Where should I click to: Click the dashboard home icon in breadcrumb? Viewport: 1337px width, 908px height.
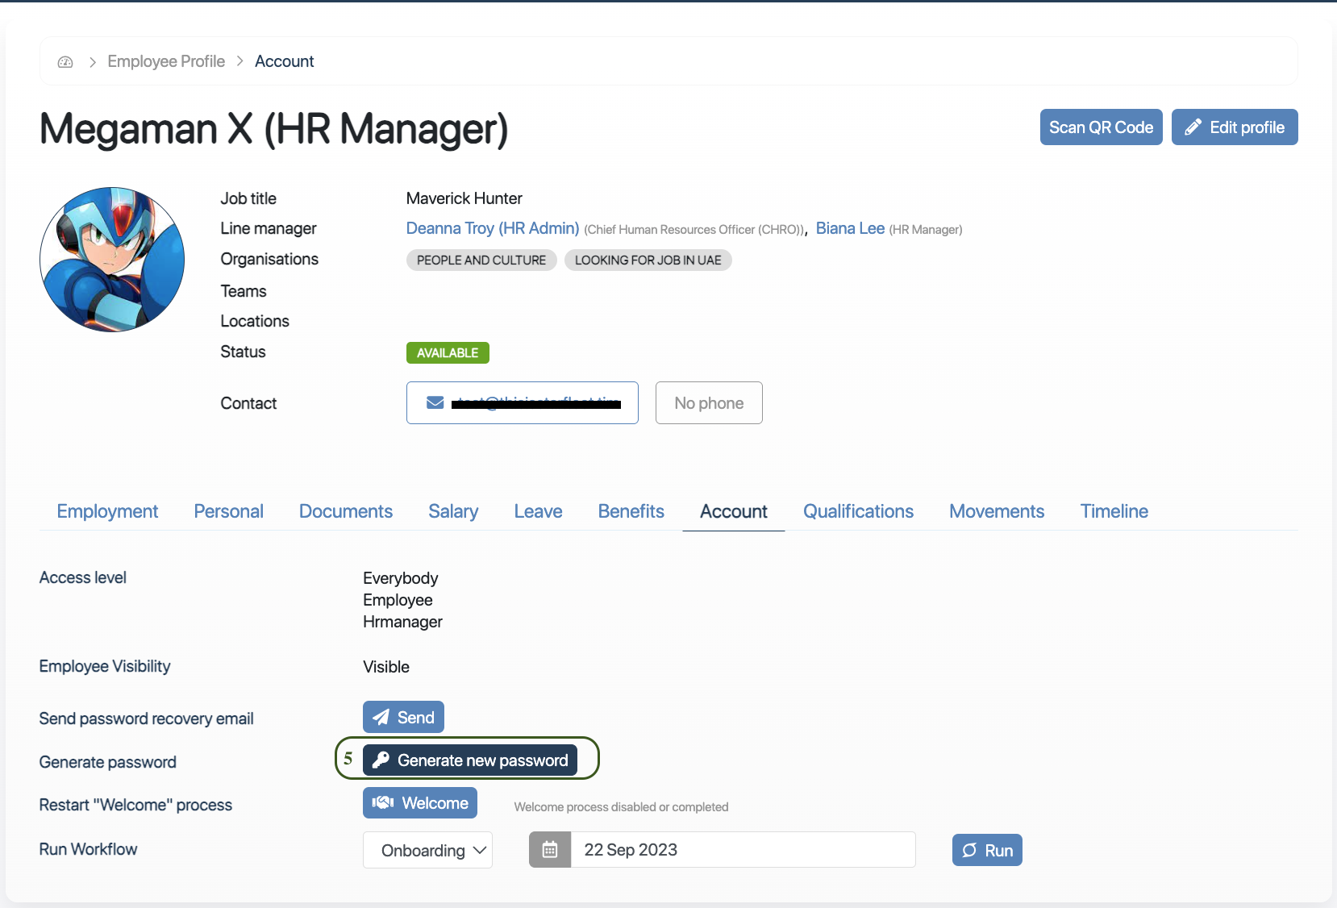tap(65, 62)
